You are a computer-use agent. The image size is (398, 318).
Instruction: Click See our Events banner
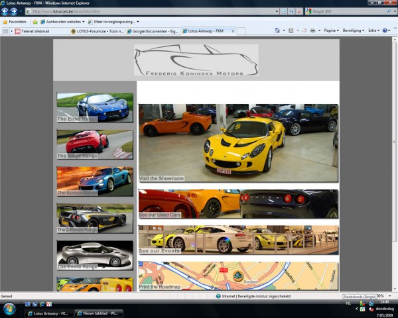tap(238, 240)
